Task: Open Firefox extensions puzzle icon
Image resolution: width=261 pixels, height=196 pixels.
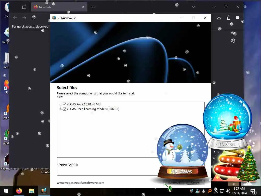Action: 228,18
